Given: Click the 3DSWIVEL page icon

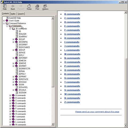Looking at the screenshot, I should coord(17,87).
